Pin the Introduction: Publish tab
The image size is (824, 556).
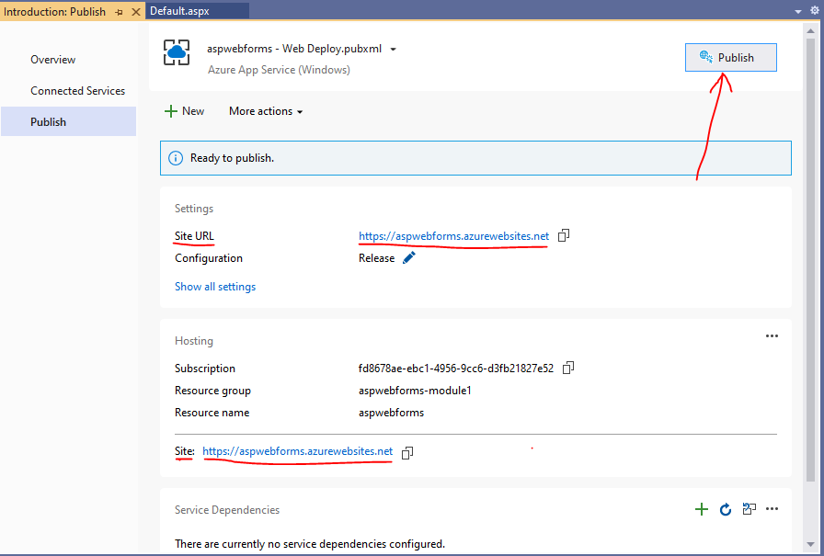click(120, 12)
